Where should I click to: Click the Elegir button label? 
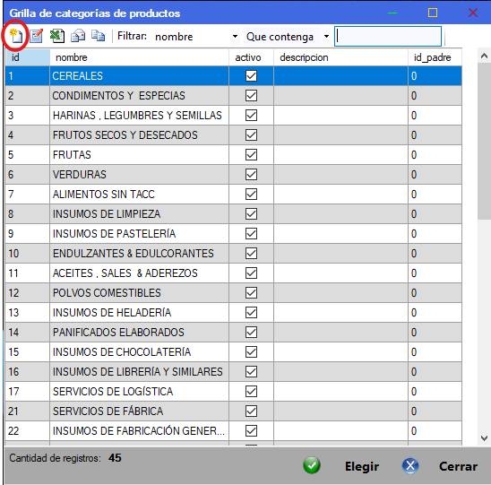point(362,466)
